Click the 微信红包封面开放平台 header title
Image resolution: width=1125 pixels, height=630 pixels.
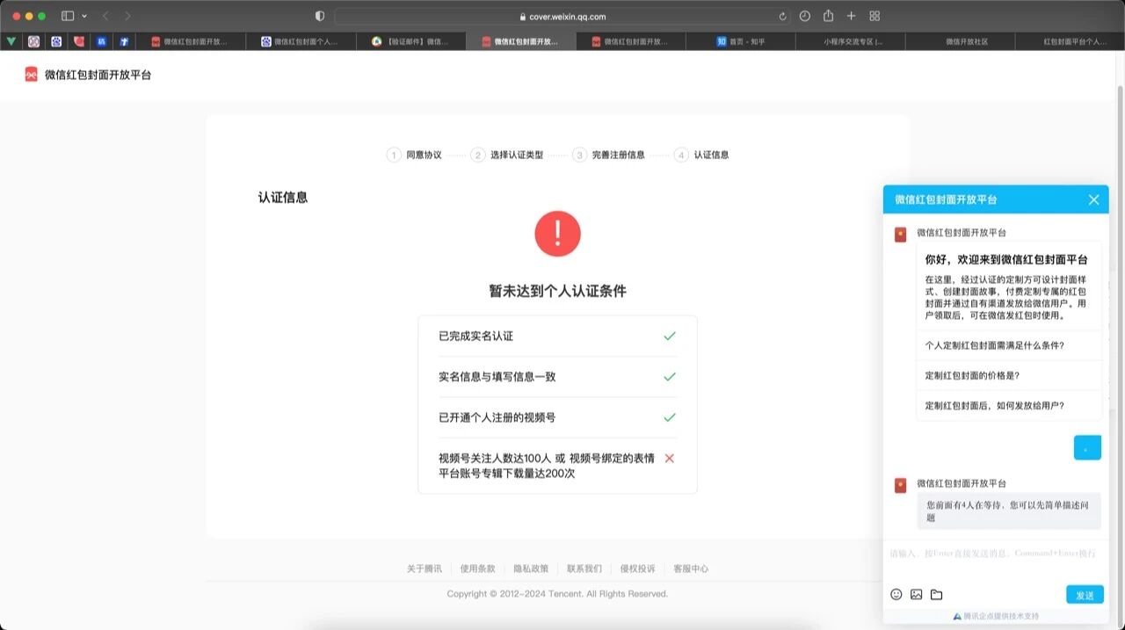98,75
